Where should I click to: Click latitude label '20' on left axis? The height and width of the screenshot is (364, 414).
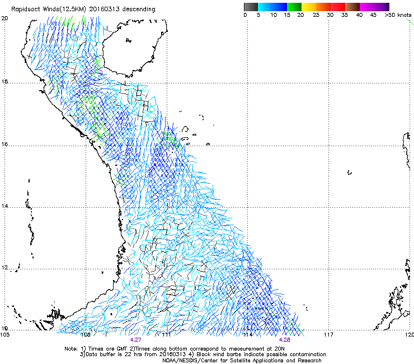click(4, 18)
